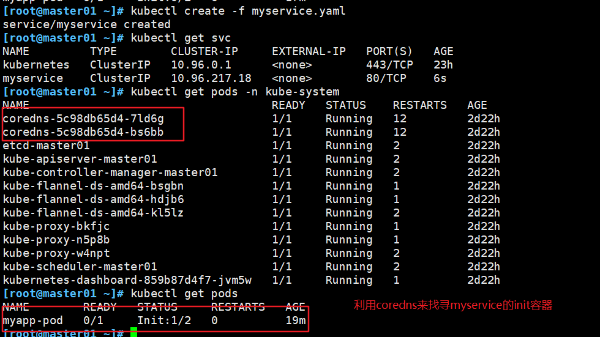Click the 'kubectl get svc' command
Screen dimensions: 600x337
point(181,38)
